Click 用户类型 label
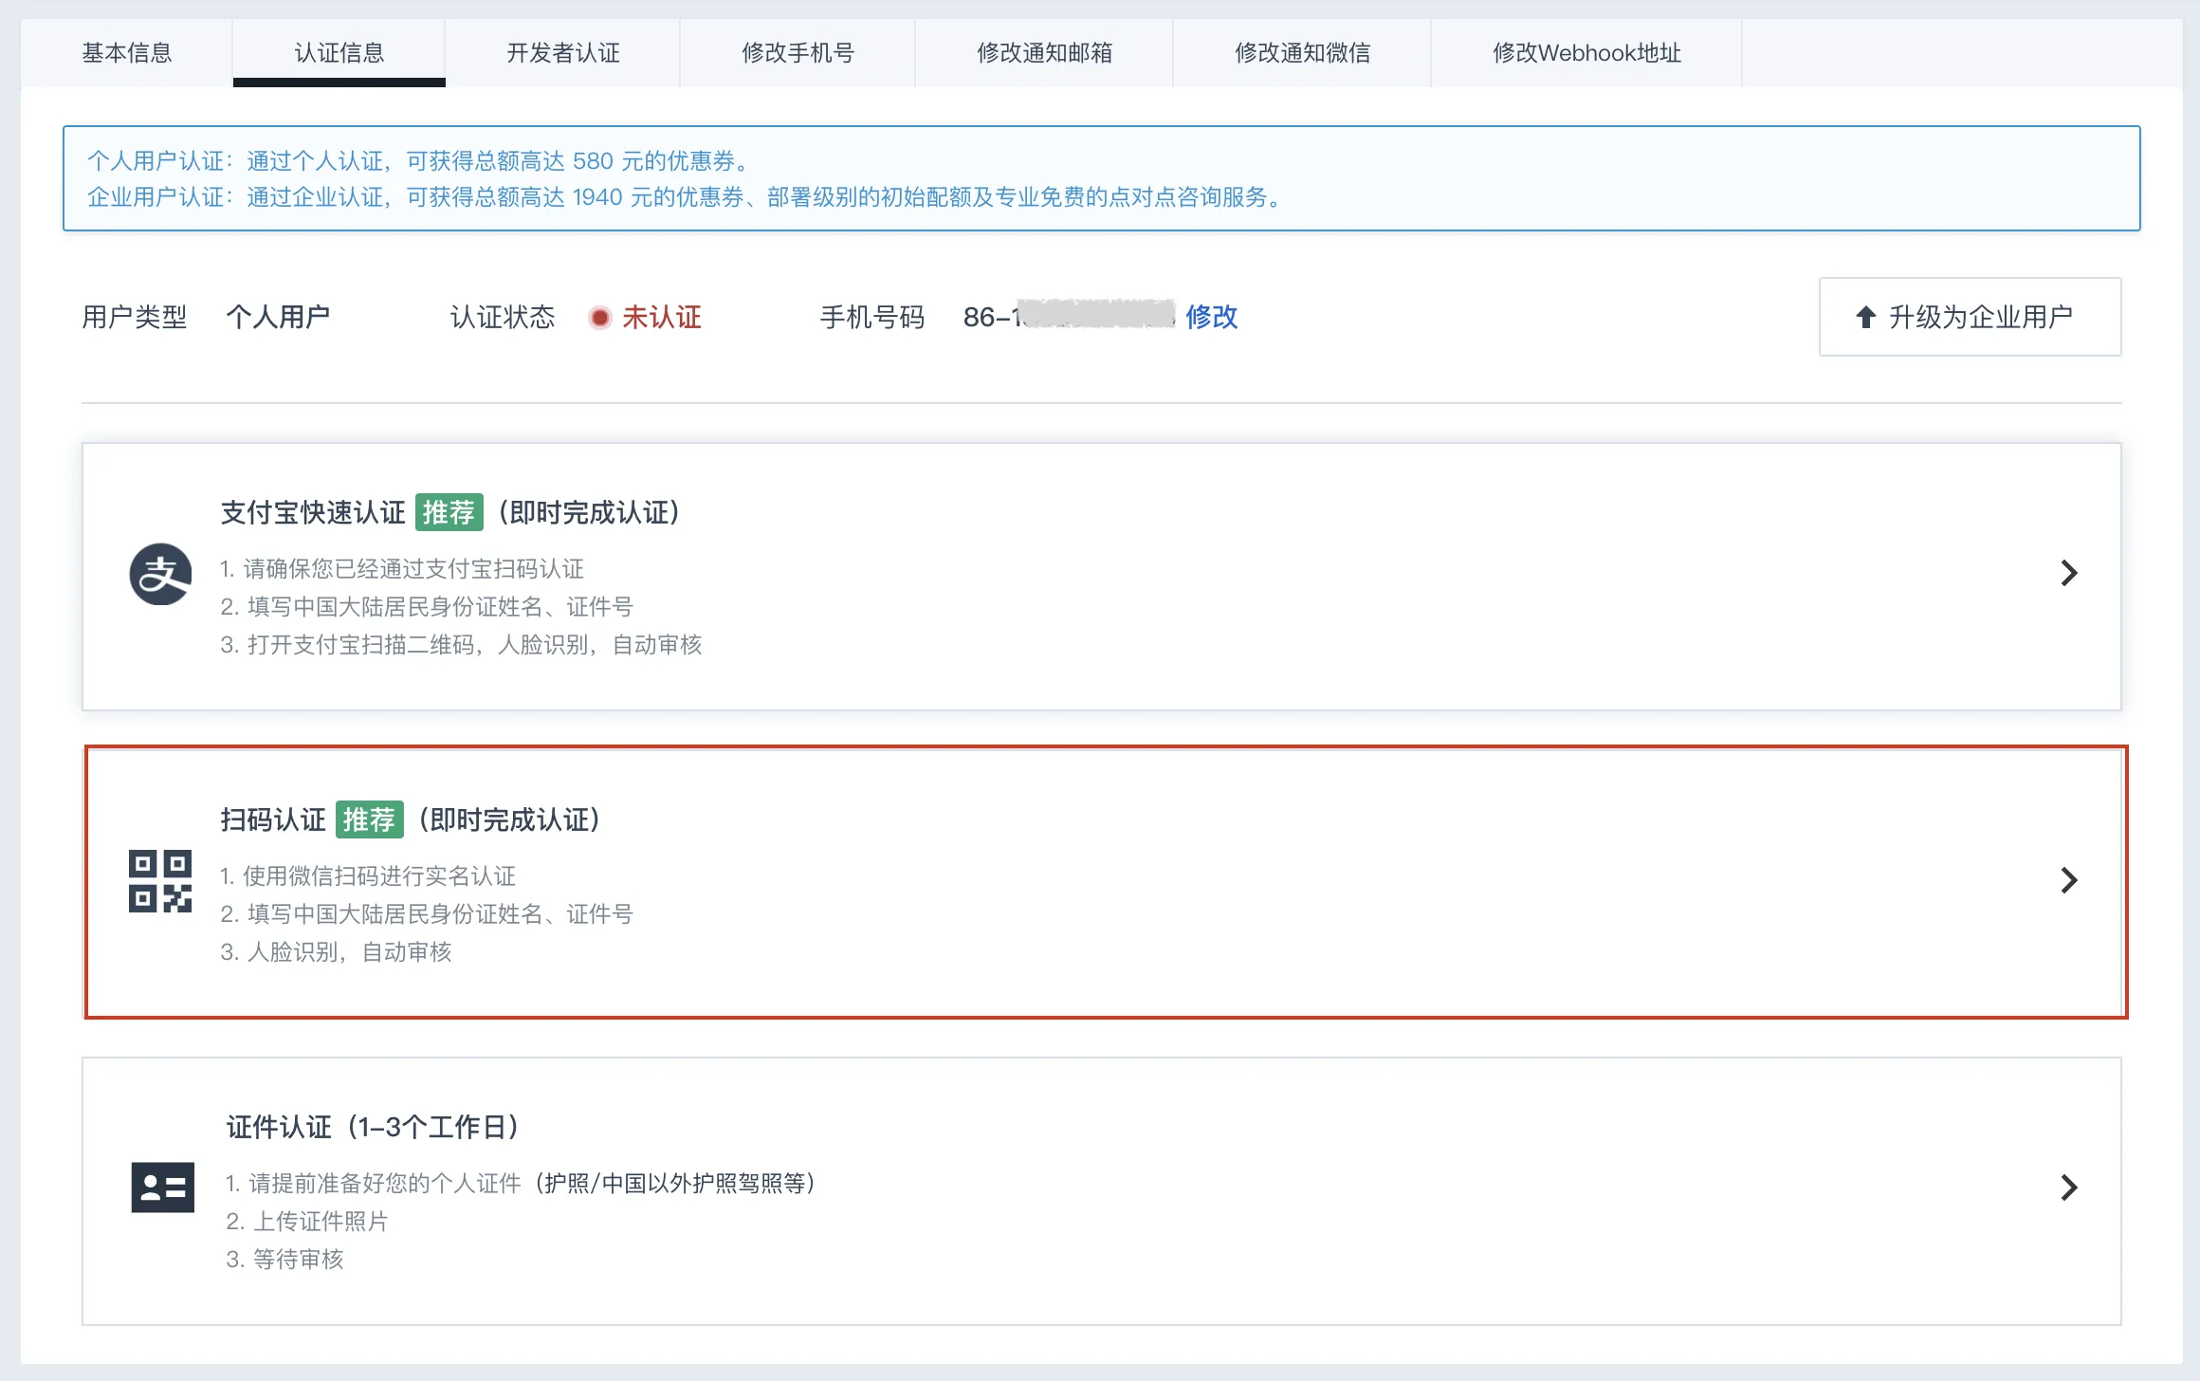Image resolution: width=2200 pixels, height=1381 pixels. tap(135, 317)
